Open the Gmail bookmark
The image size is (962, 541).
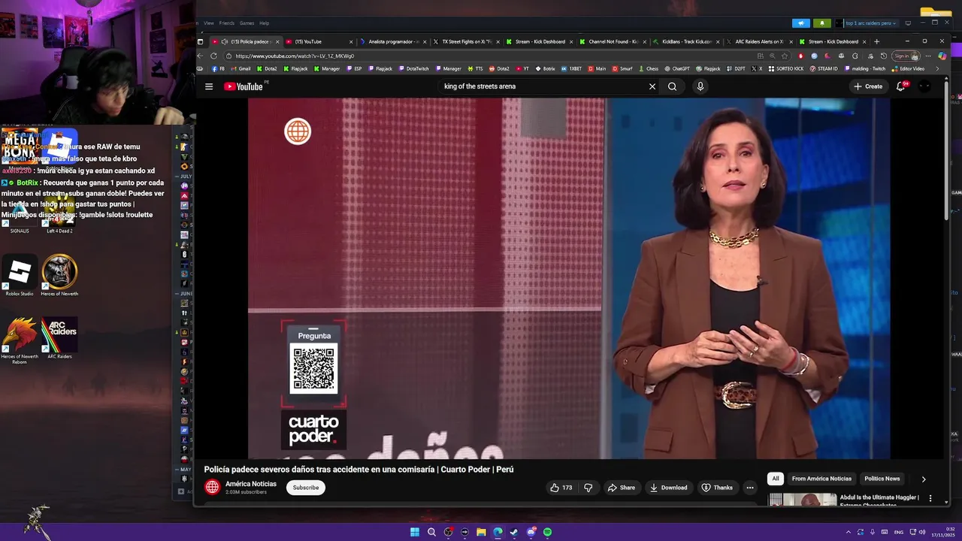[240, 68]
